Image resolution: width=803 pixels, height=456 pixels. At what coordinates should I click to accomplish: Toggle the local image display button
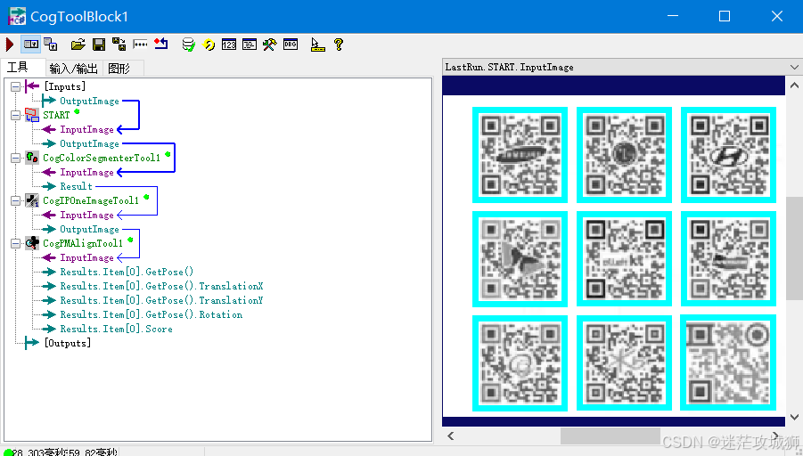click(x=30, y=45)
